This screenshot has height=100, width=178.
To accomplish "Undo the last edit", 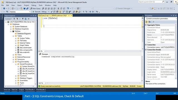I will (x=68, y=9).
